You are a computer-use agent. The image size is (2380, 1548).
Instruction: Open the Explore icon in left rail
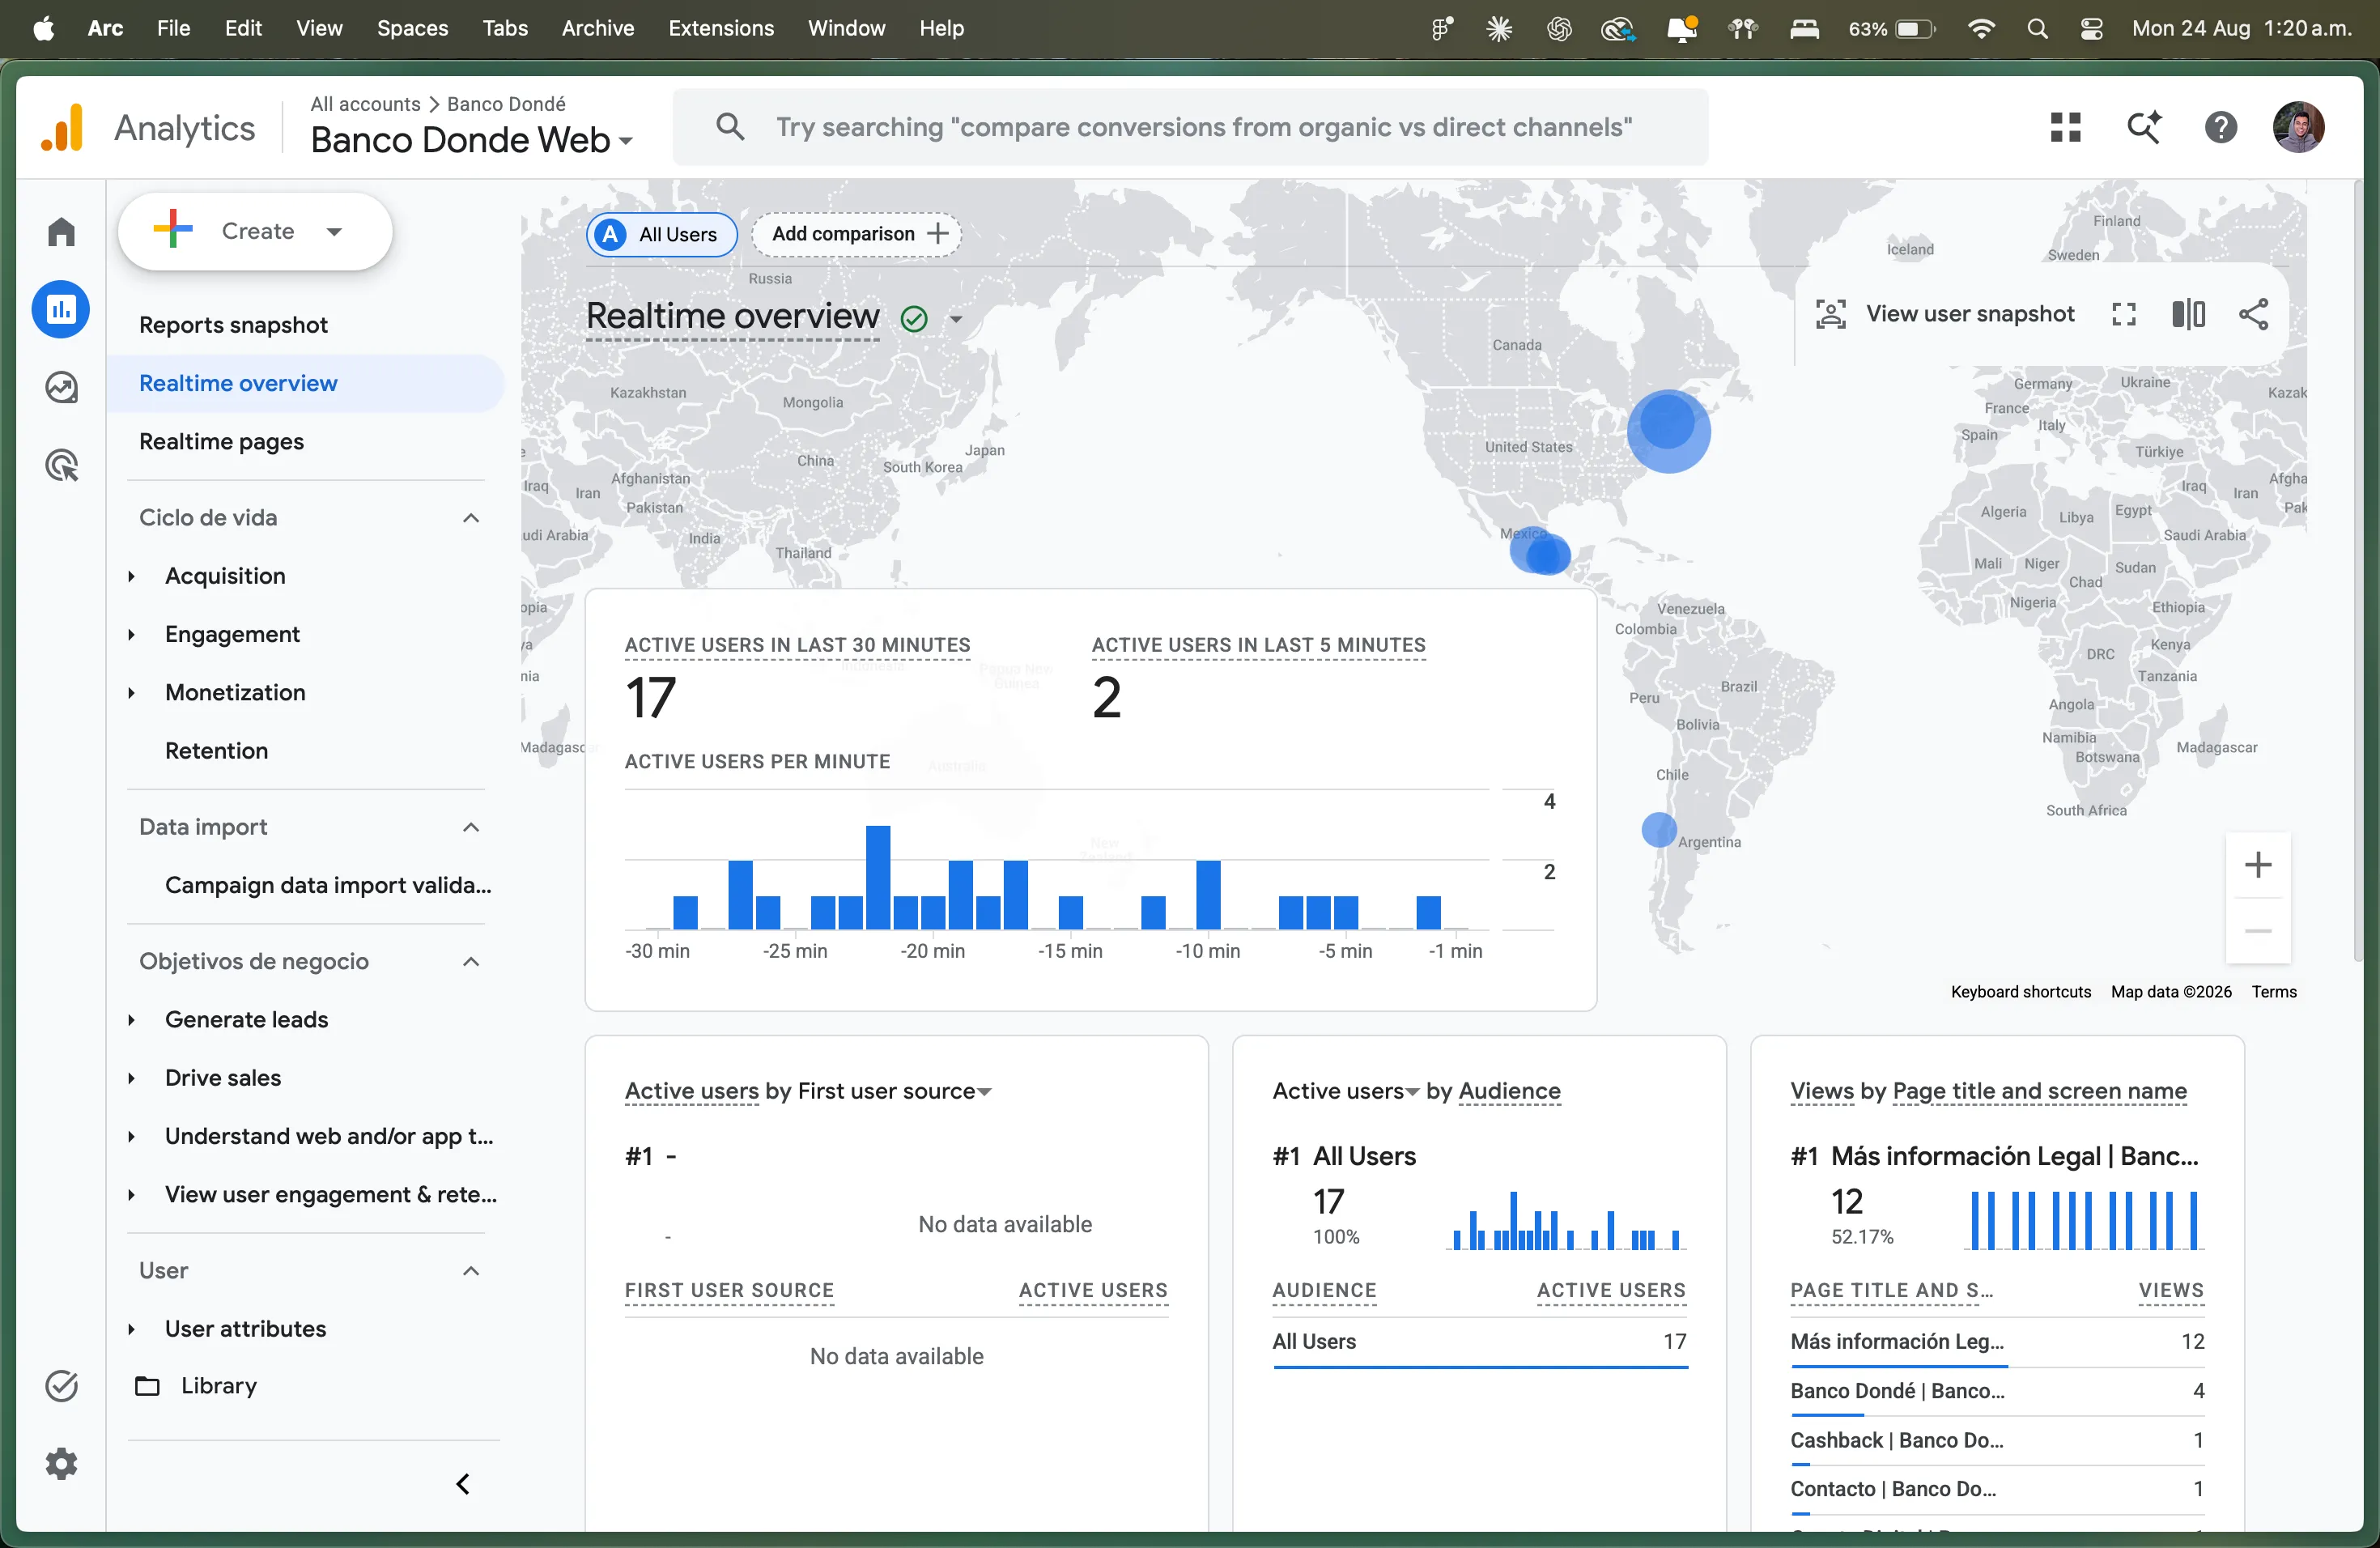tap(61, 387)
